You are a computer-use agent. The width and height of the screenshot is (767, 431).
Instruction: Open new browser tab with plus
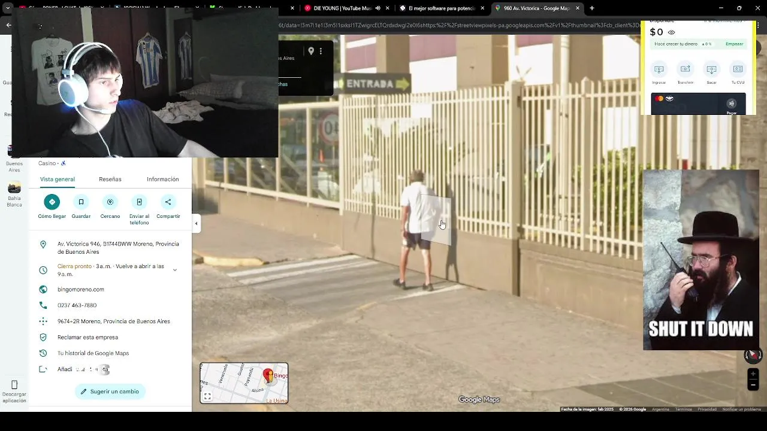point(592,8)
